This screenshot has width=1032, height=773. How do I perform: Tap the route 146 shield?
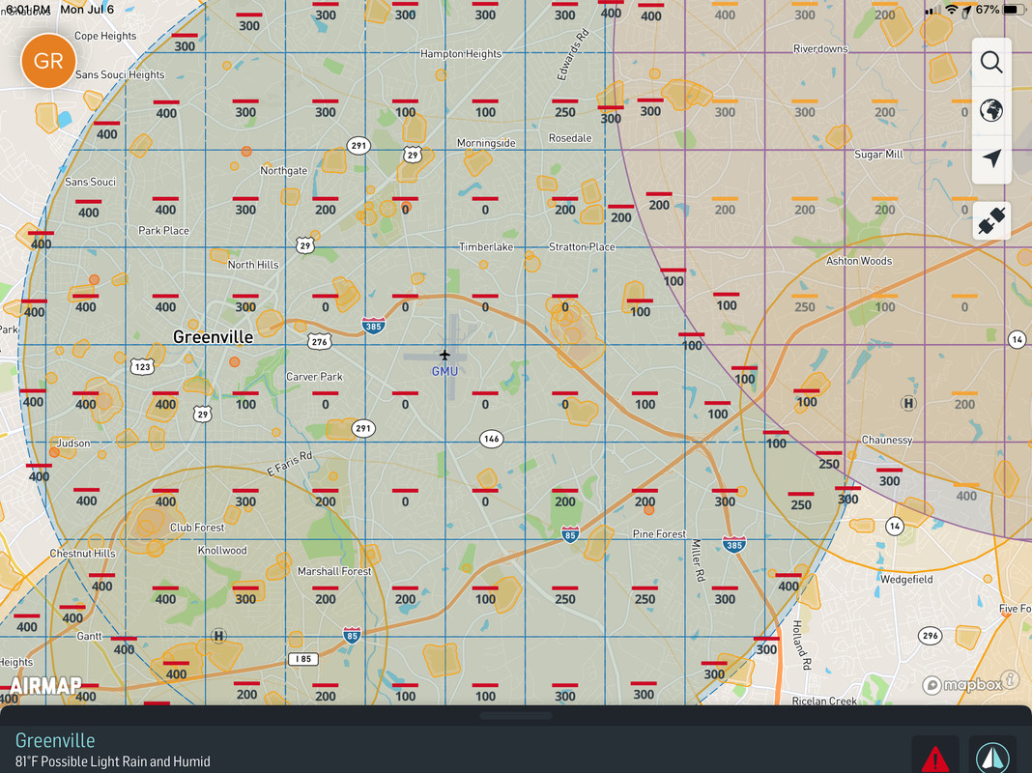click(491, 439)
